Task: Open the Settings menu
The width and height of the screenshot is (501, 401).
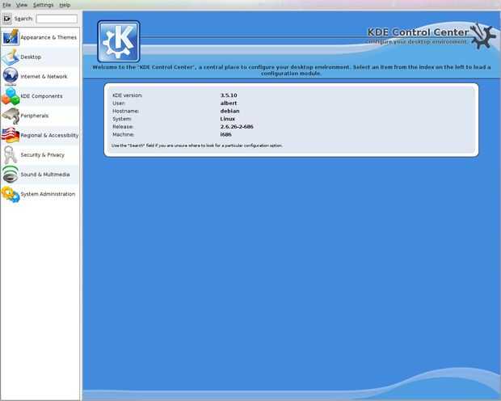Action: (43, 5)
